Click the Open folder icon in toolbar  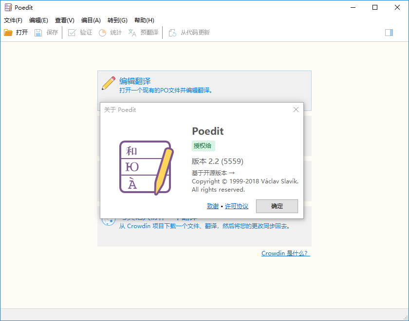(x=8, y=33)
